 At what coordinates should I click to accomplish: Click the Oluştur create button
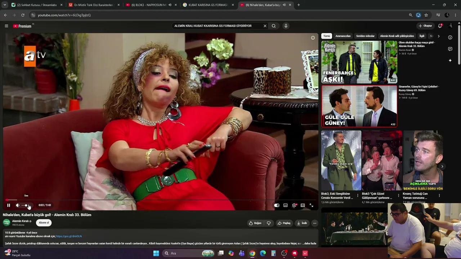[x=425, y=26]
